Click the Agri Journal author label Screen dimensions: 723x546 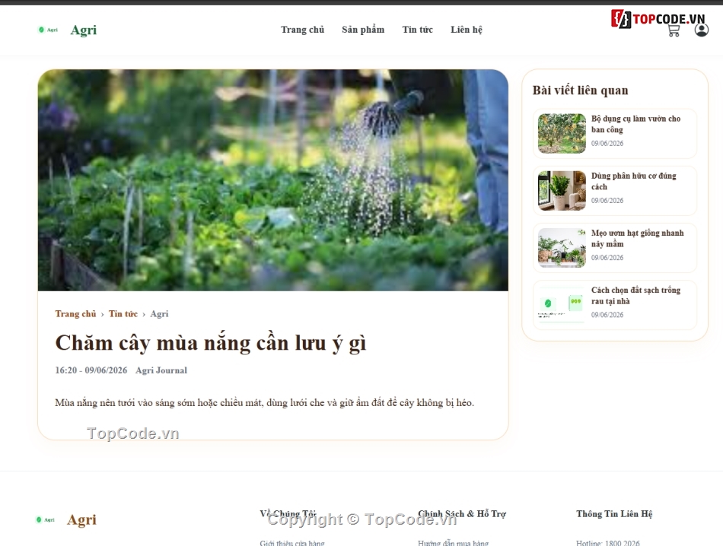tap(161, 370)
